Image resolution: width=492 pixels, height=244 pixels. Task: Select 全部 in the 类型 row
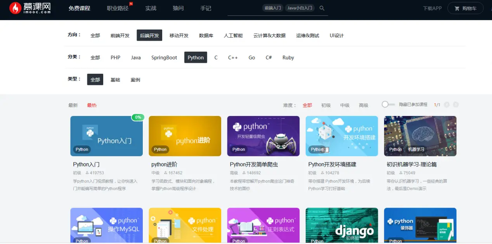click(95, 80)
